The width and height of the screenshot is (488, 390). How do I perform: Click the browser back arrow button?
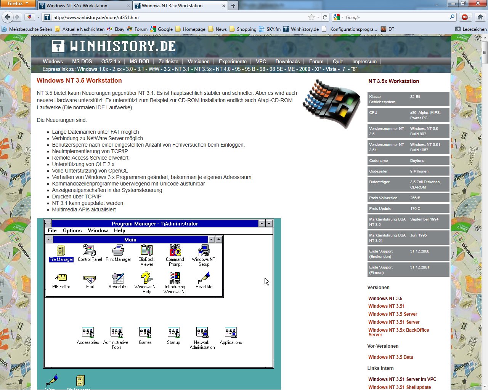tap(7, 17)
